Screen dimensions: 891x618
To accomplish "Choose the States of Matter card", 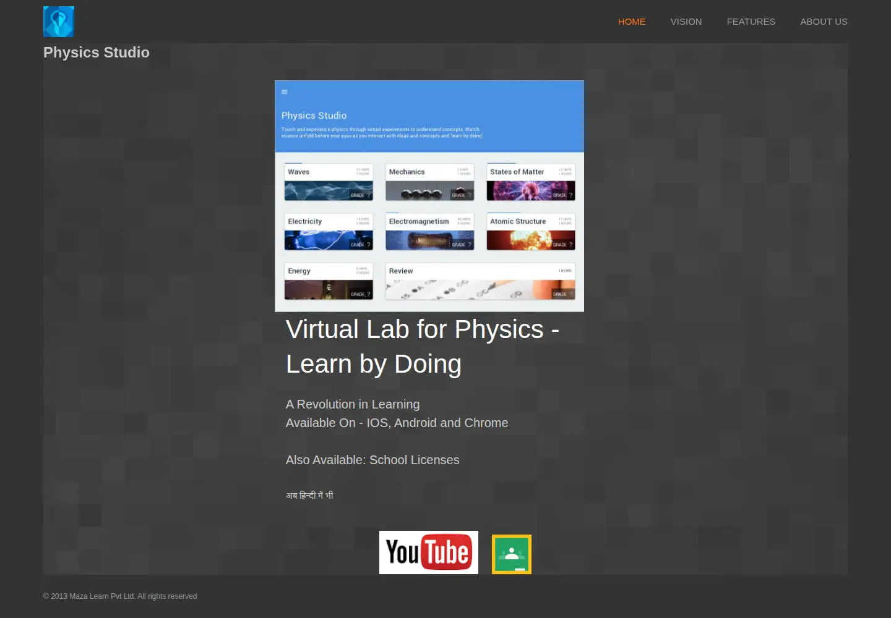I will [x=531, y=182].
